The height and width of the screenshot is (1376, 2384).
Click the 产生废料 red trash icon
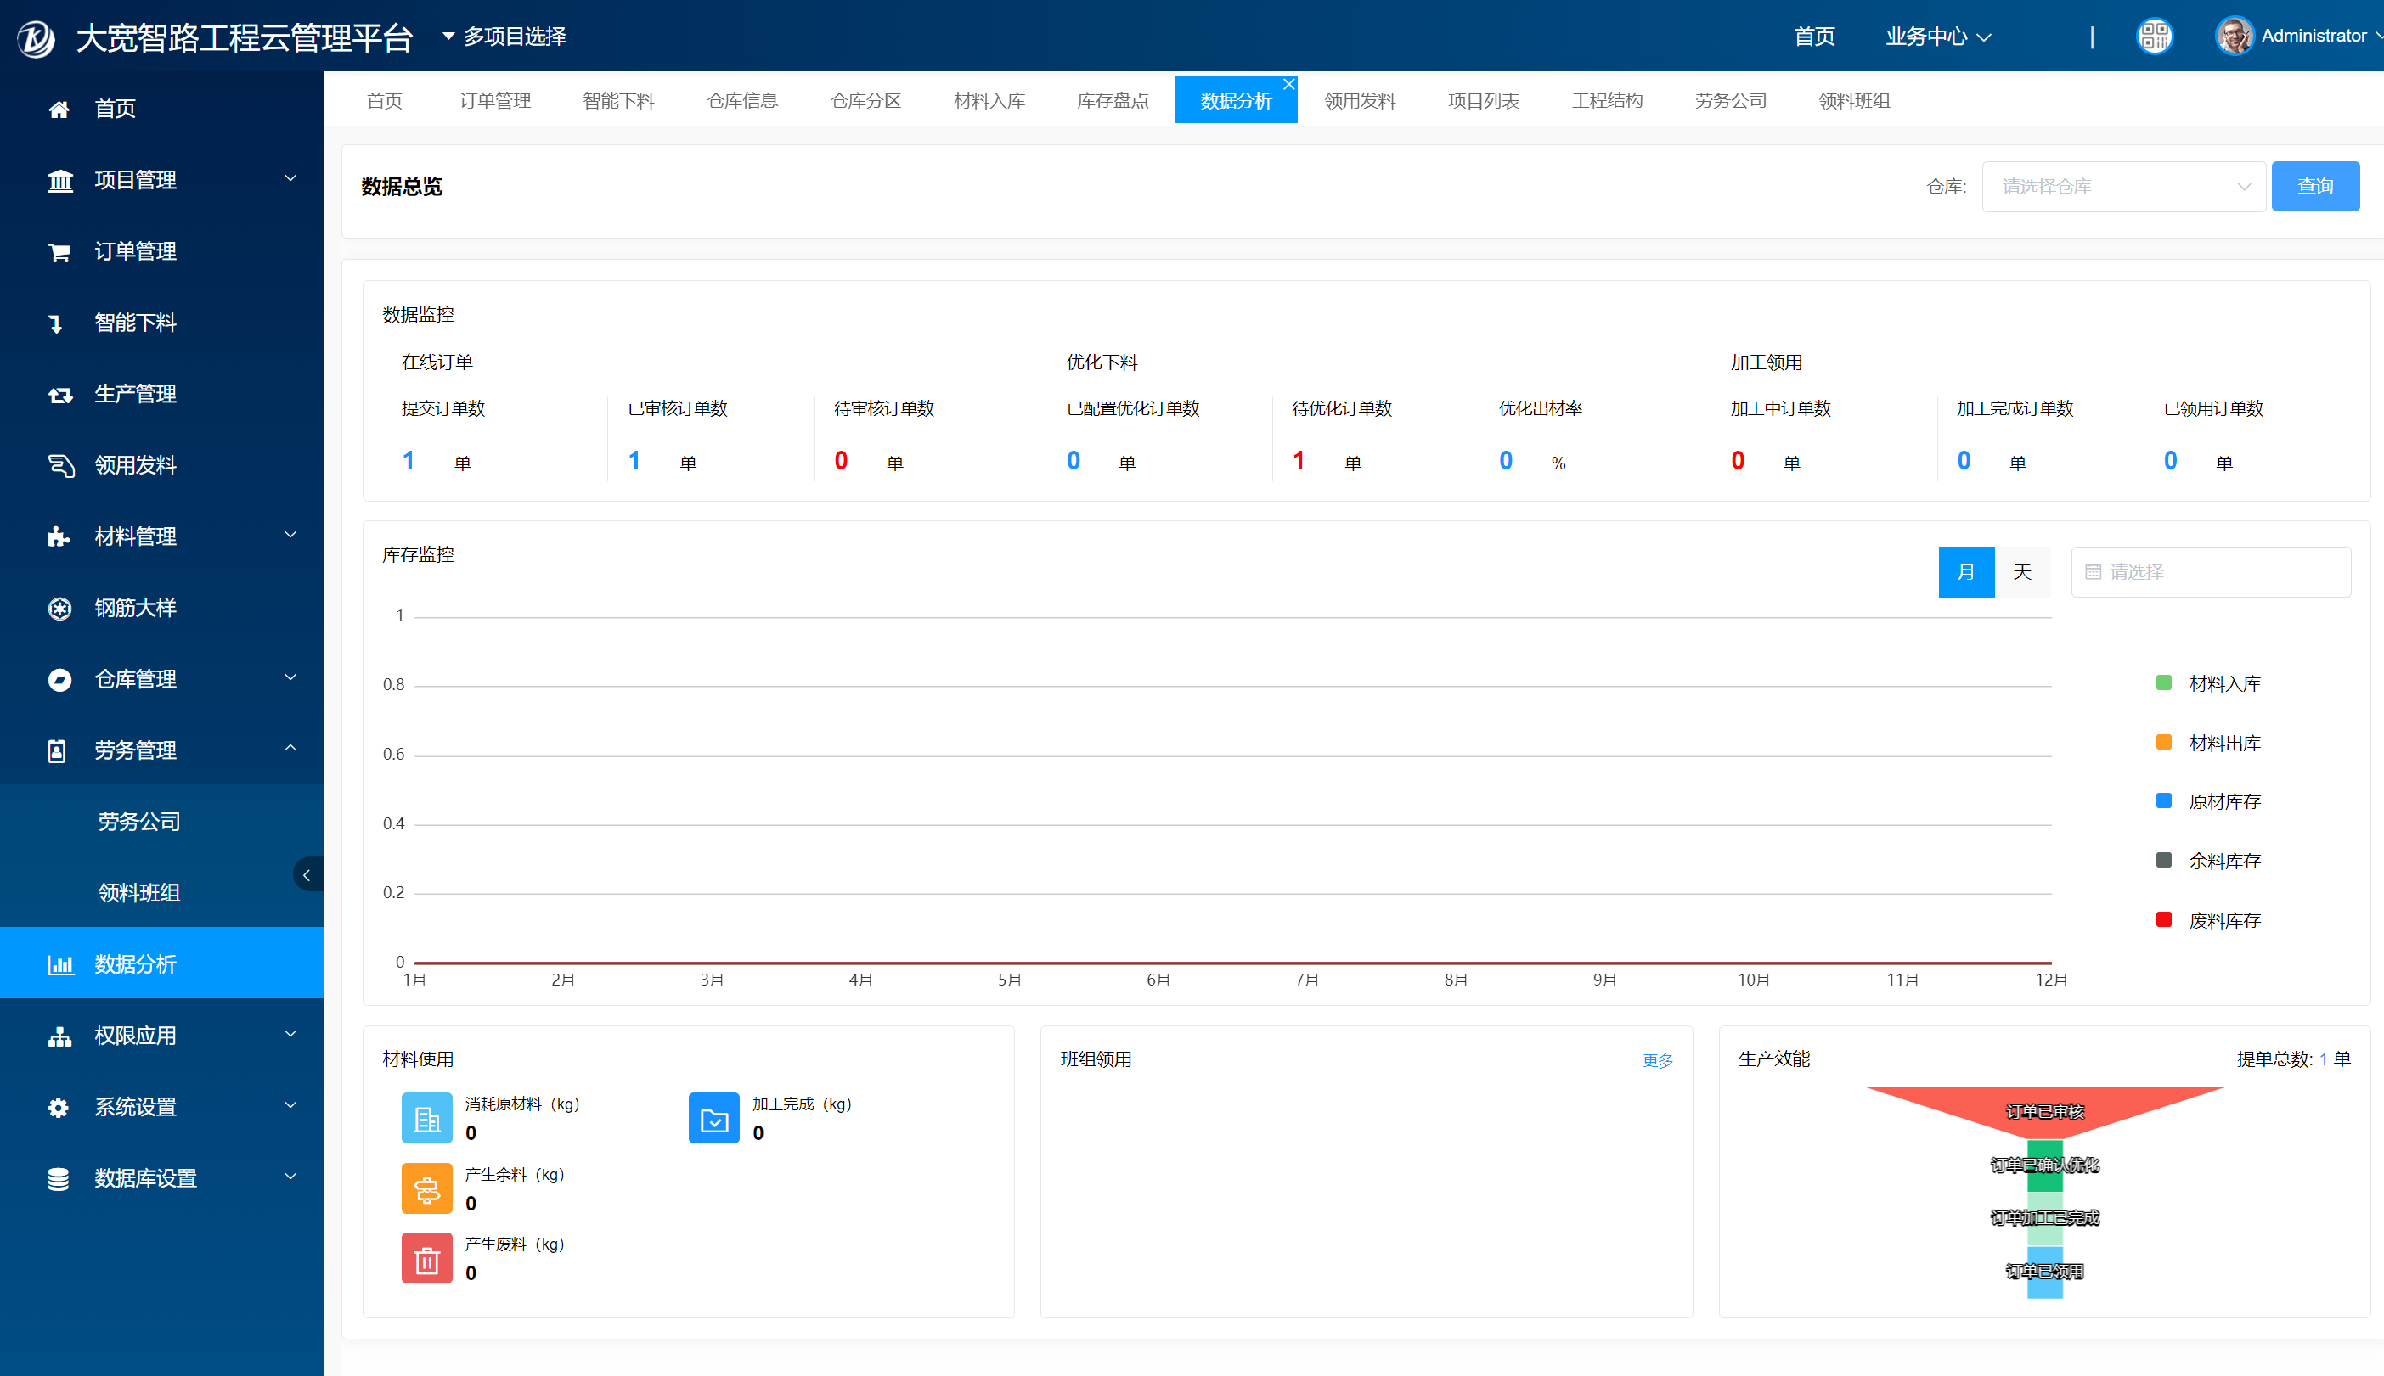[x=427, y=1258]
